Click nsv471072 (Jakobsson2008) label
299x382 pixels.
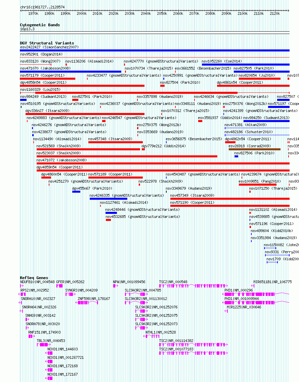click(x=61, y=160)
